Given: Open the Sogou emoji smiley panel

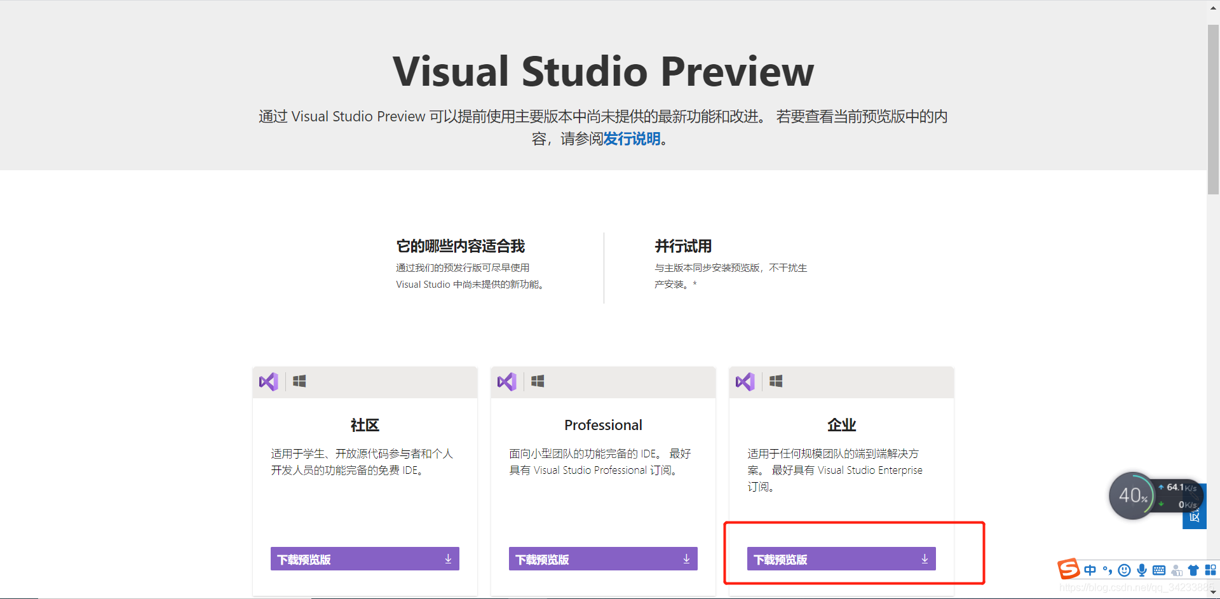Looking at the screenshot, I should click(1125, 570).
